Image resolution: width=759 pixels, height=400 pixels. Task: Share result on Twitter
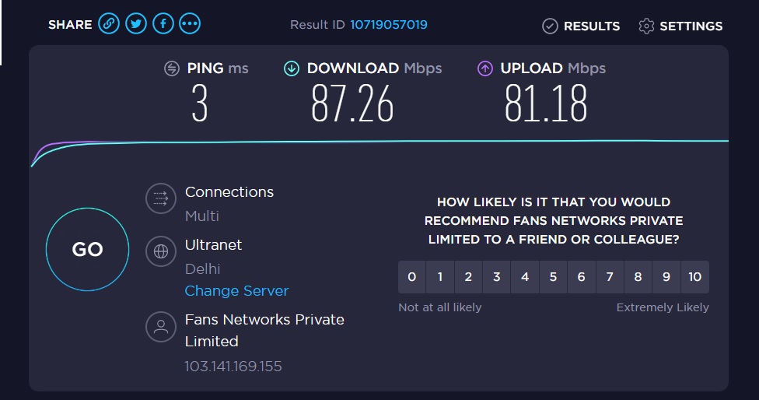click(x=136, y=24)
